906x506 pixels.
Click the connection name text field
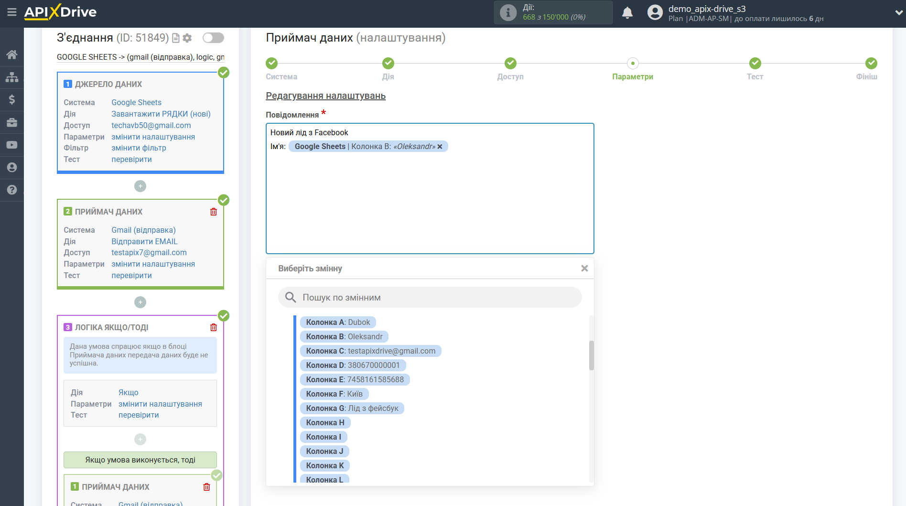click(x=140, y=57)
